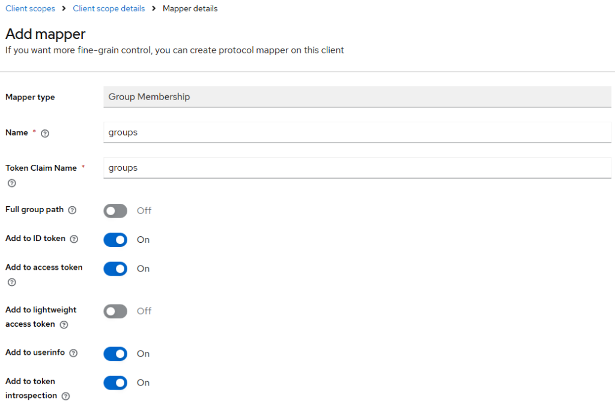The width and height of the screenshot is (615, 410).
Task: Open help tooltip for Add to userinfo
Action: (x=74, y=354)
